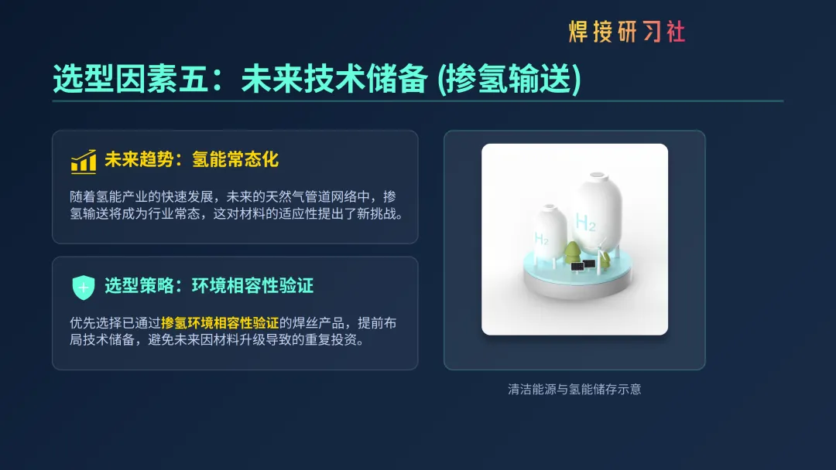Click the wind turbine in the illustration
This screenshot has height=470, width=836.
click(x=602, y=258)
